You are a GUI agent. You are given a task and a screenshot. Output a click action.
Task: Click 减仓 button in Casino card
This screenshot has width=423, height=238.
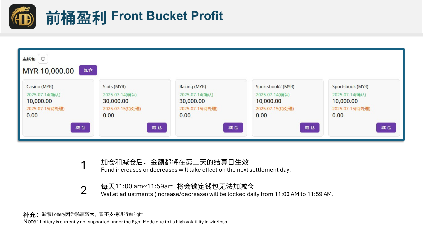point(80,128)
